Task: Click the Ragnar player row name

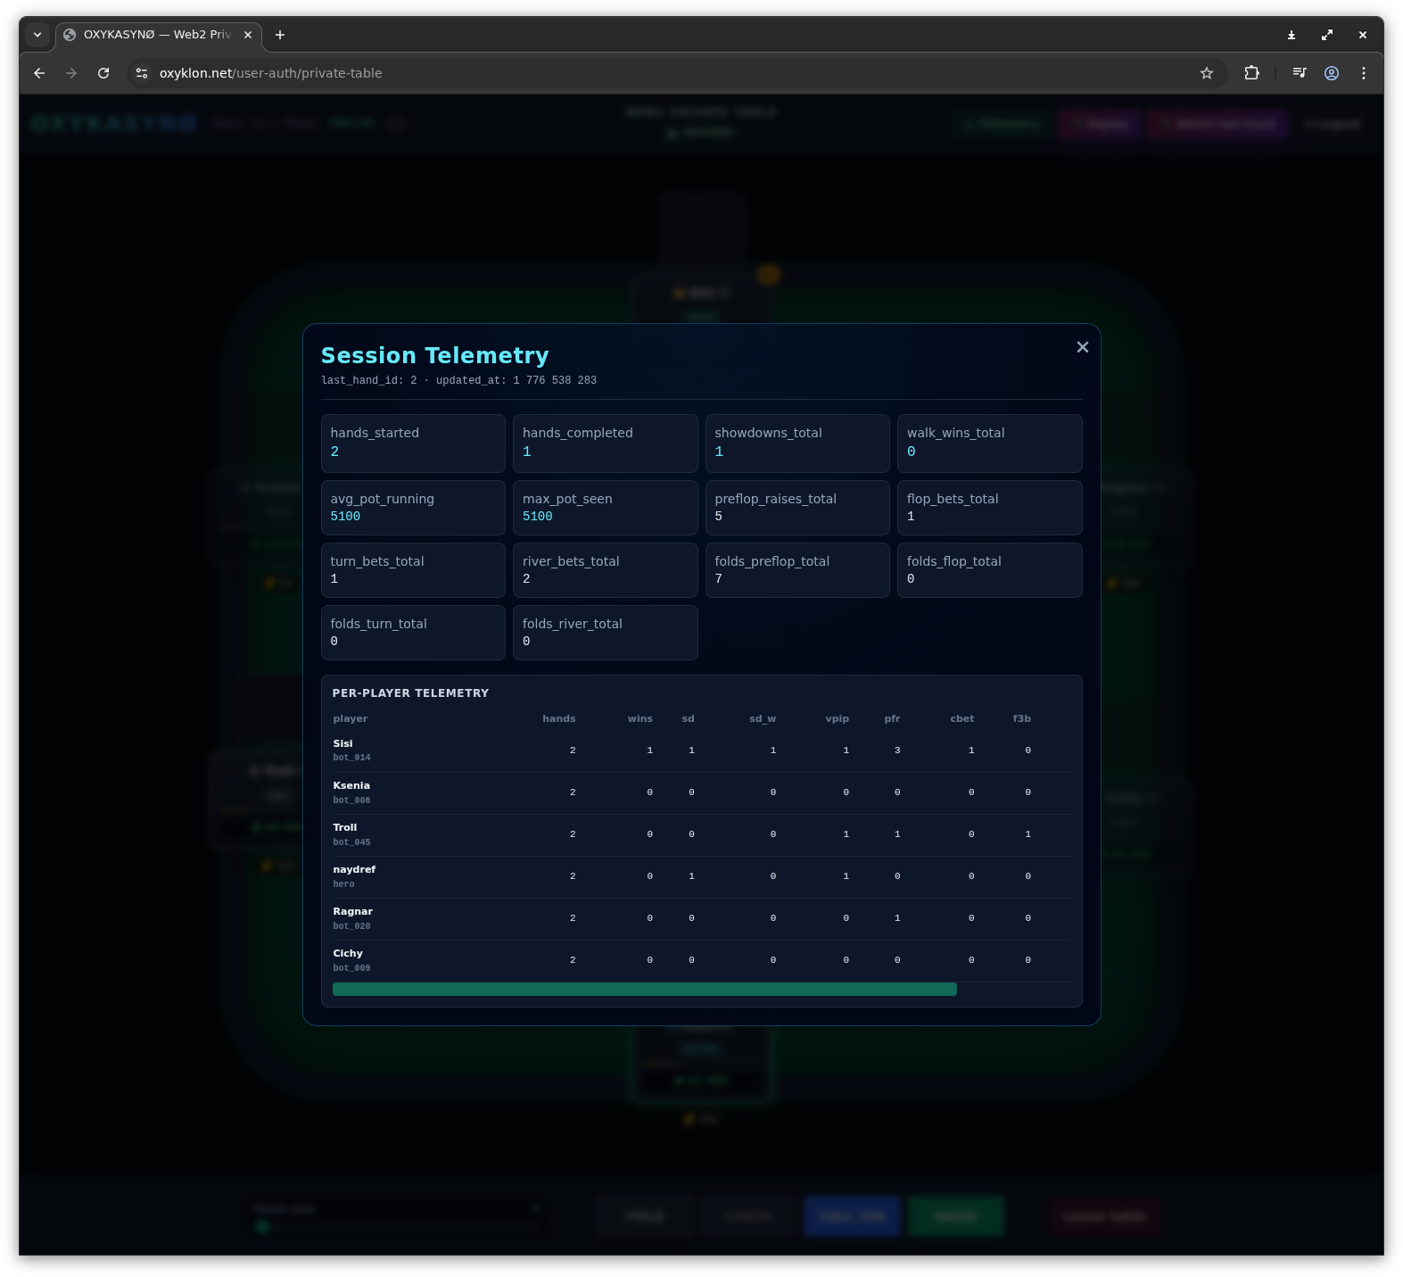Action: click(352, 911)
